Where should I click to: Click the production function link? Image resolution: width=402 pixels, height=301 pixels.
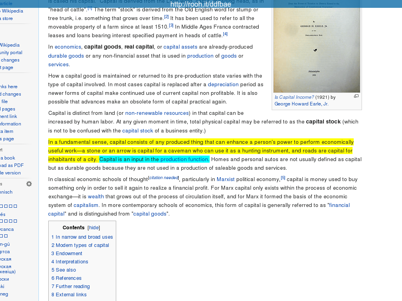(x=185, y=160)
